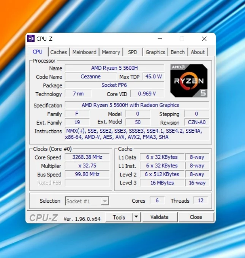The height and width of the screenshot is (258, 245).
Task: Open the About tab
Action: tap(198, 52)
